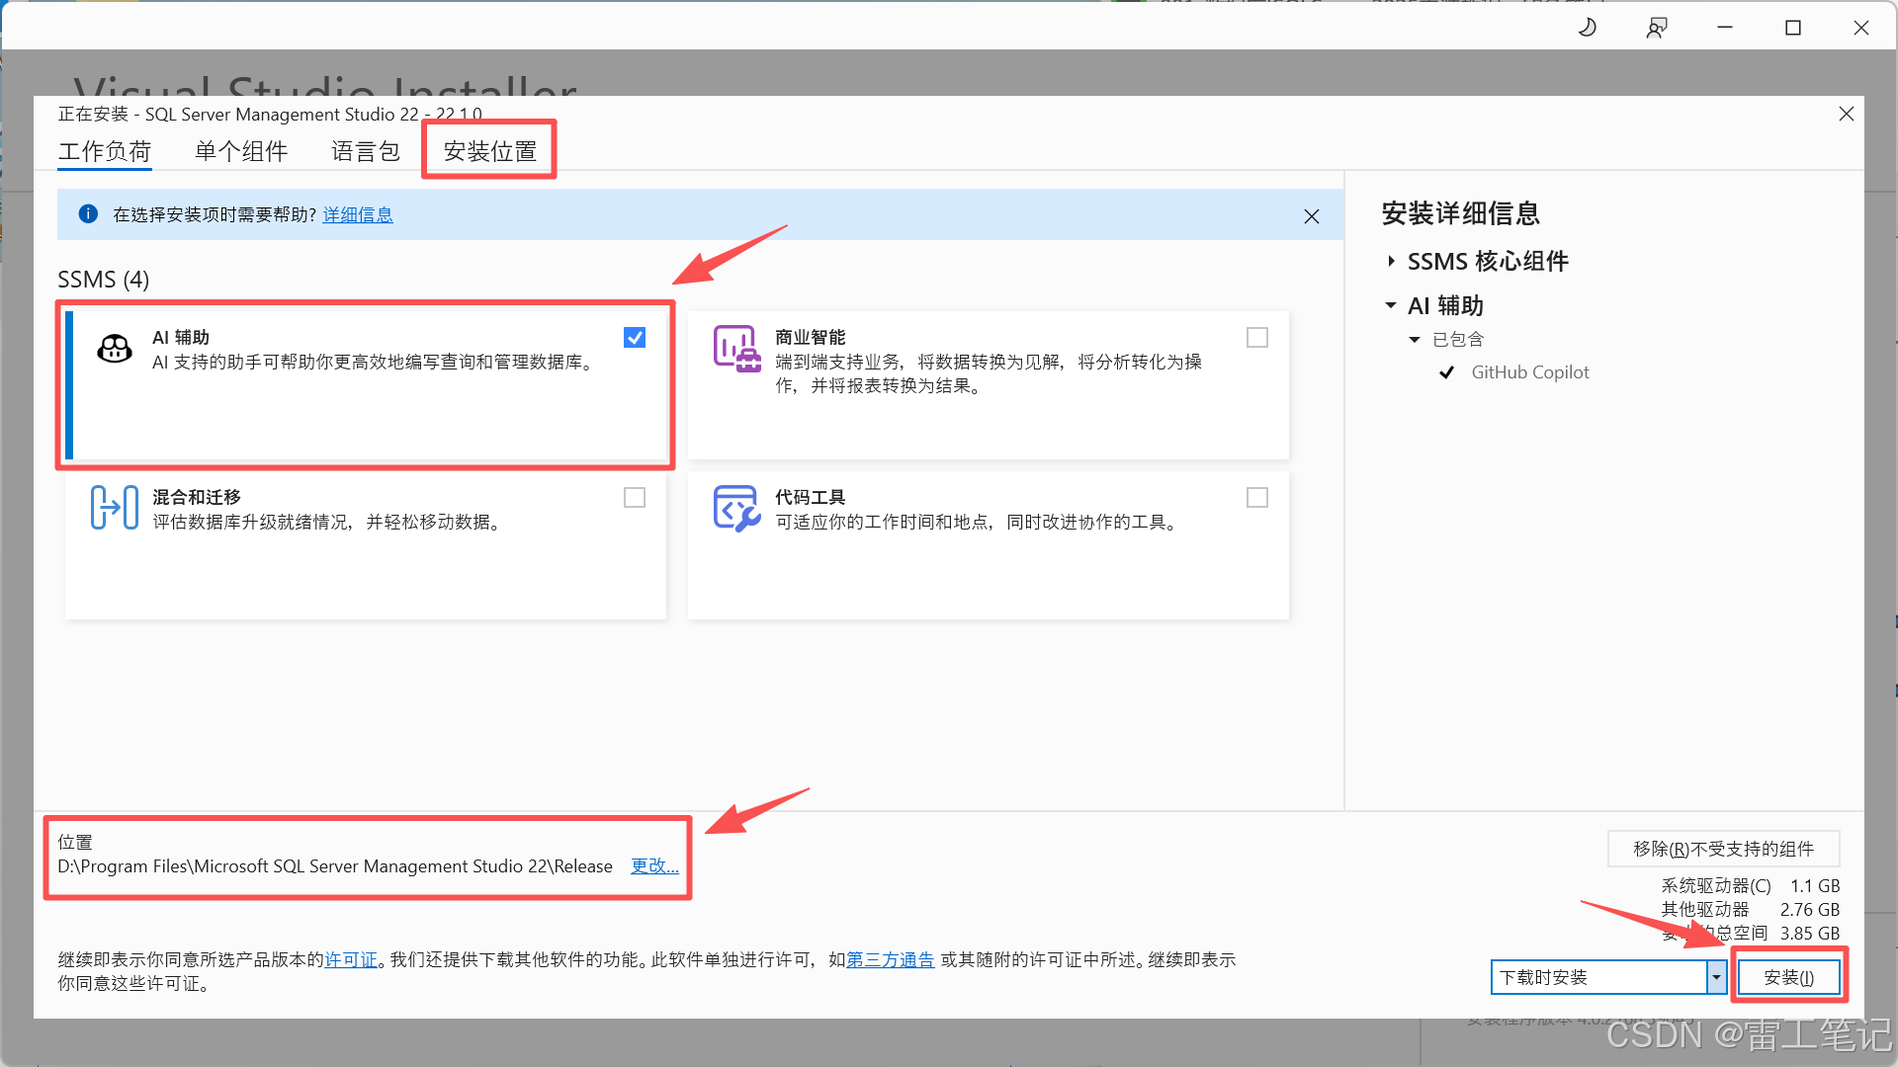
Task: Uncheck the AI 辅助 workload checkbox
Action: [x=635, y=338]
